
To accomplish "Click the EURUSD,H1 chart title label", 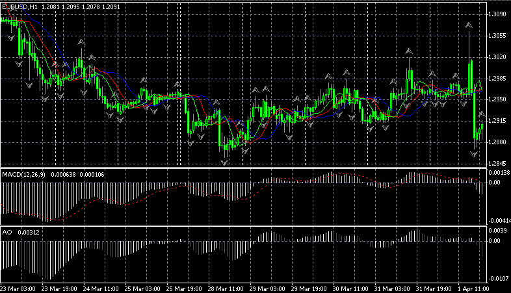I will (x=20, y=7).
